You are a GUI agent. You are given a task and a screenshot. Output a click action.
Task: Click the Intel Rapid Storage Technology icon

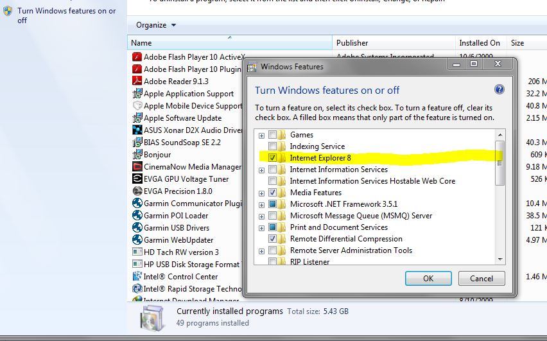pyautogui.click(x=137, y=288)
